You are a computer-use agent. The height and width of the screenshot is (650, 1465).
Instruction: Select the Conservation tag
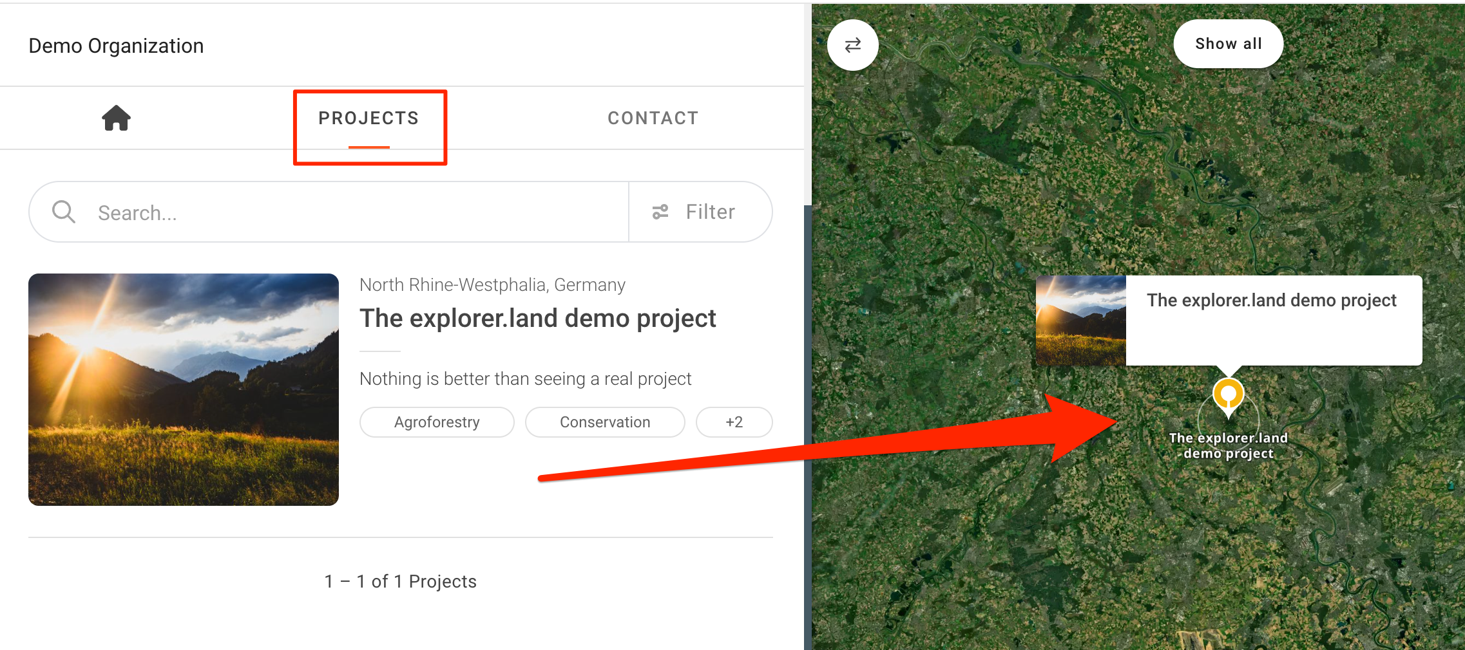tap(604, 422)
